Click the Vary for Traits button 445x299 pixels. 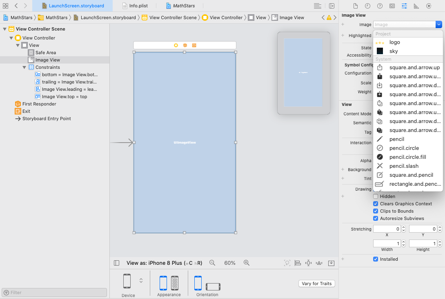tap(317, 284)
